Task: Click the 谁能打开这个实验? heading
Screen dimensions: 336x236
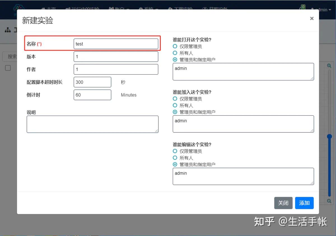Action: click(192, 40)
